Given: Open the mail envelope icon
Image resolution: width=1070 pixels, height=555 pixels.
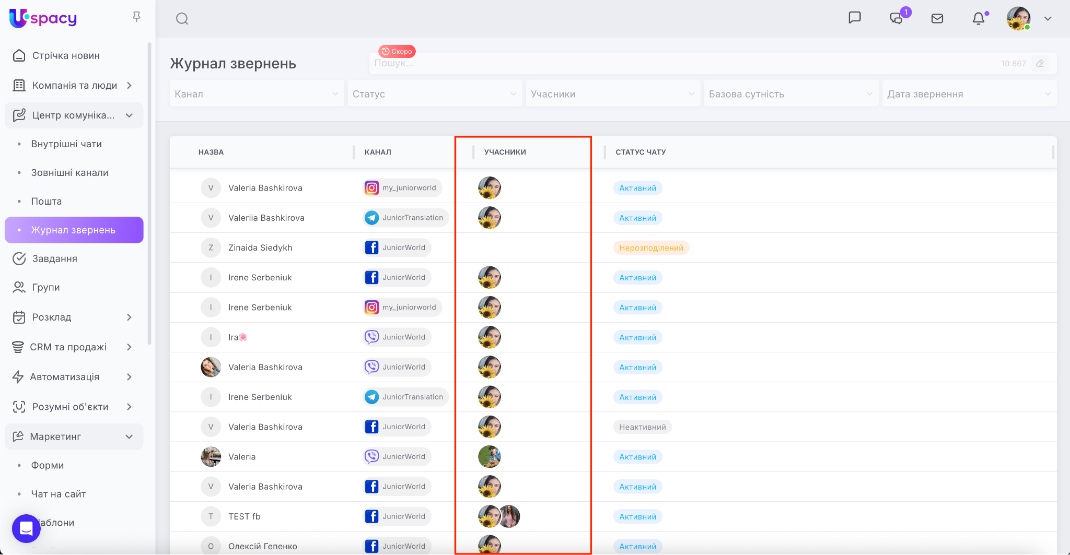Looking at the screenshot, I should tap(937, 19).
